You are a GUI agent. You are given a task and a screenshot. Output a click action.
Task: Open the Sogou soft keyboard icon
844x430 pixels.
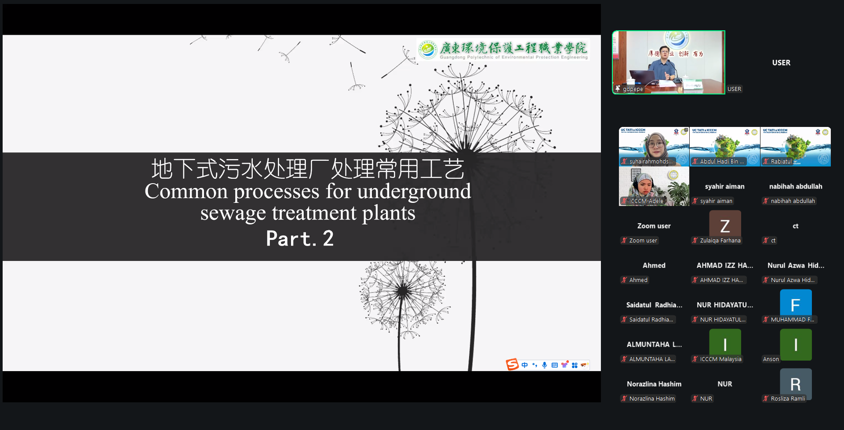click(555, 365)
